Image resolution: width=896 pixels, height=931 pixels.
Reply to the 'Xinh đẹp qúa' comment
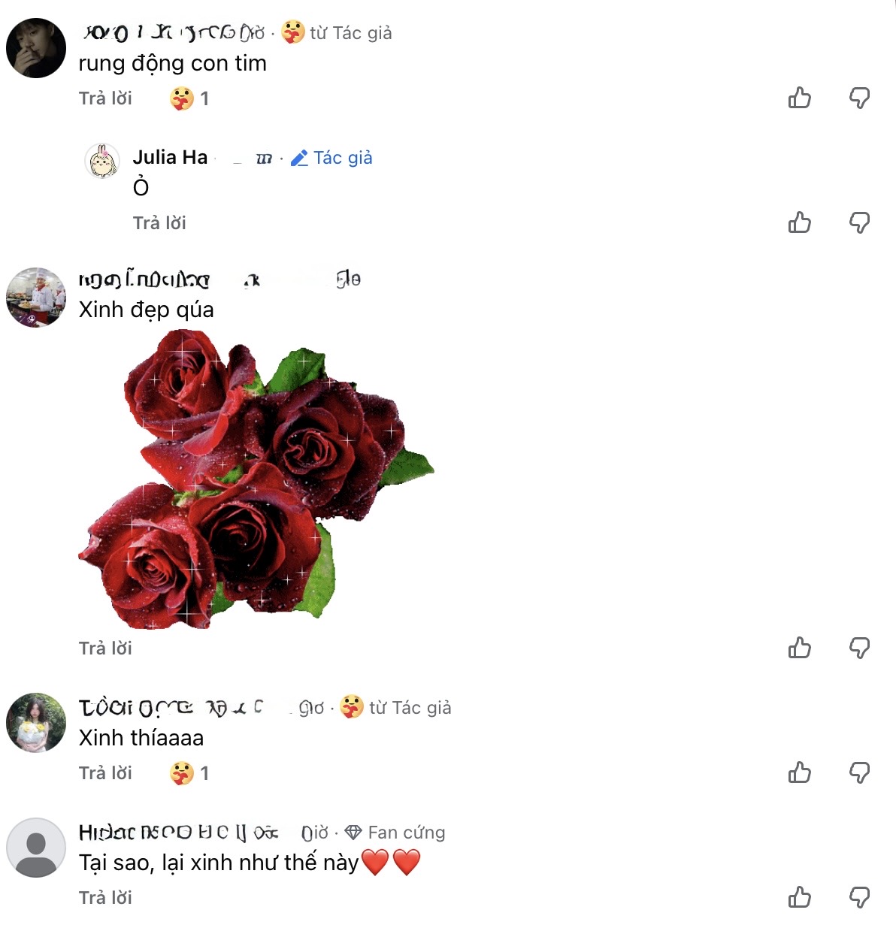pyautogui.click(x=105, y=648)
